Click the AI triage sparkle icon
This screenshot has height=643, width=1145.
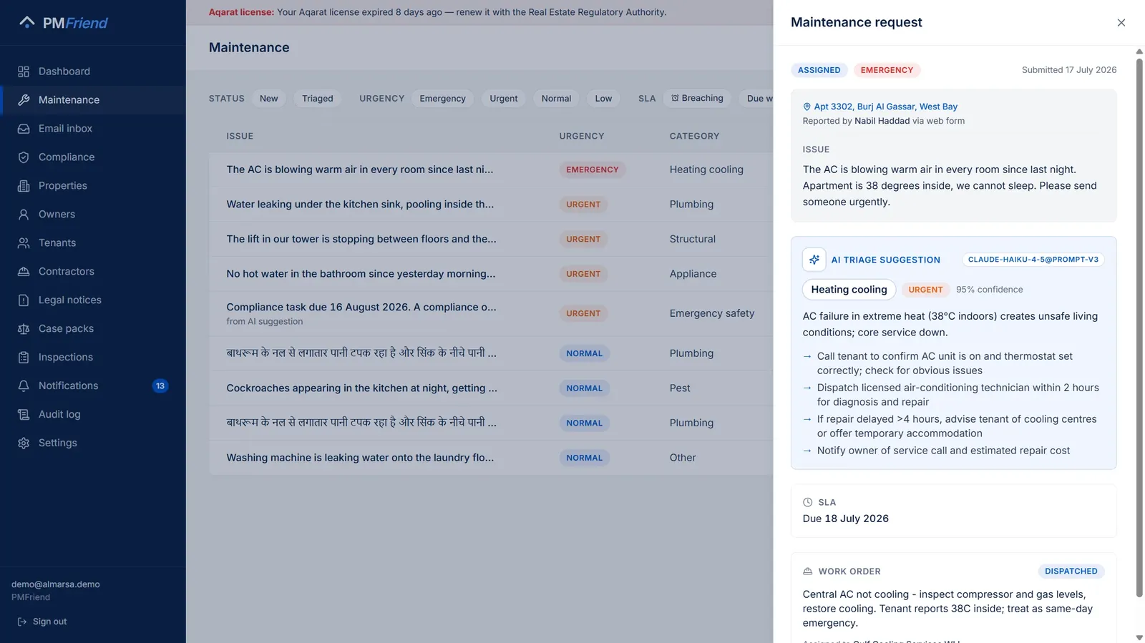point(814,260)
